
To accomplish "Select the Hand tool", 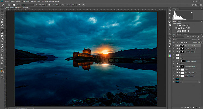I will (2, 61).
